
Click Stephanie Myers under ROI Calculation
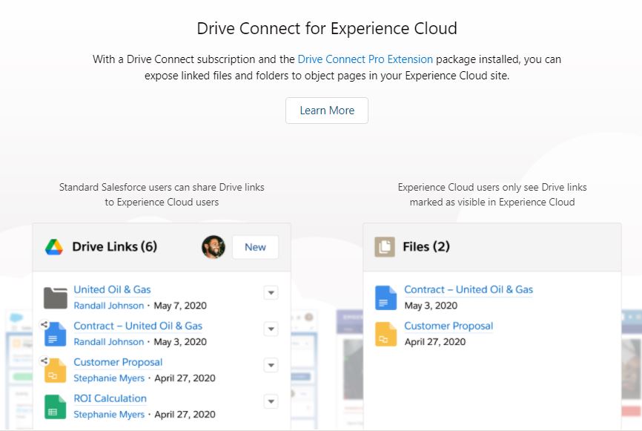point(109,414)
